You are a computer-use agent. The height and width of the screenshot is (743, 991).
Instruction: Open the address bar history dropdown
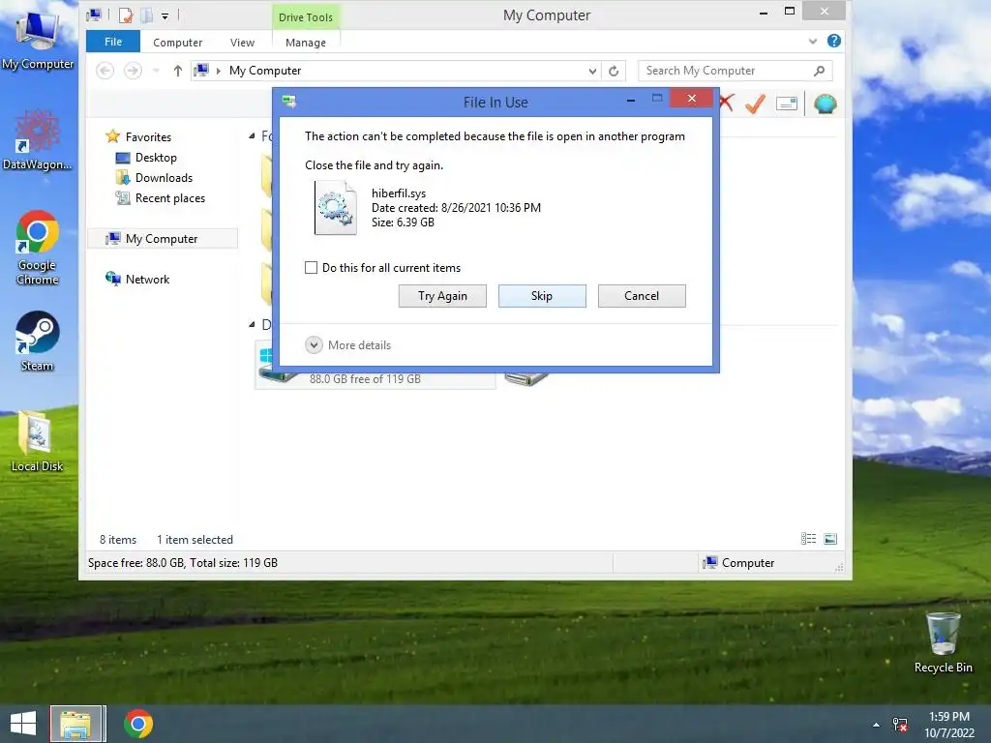592,71
